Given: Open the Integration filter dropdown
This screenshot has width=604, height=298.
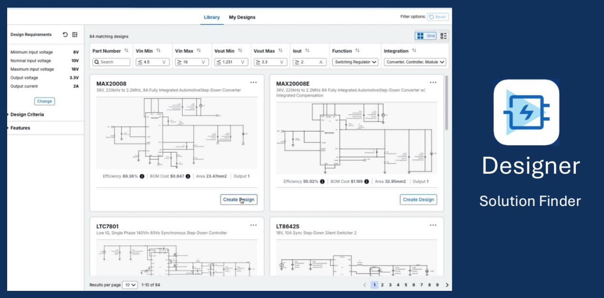Looking at the screenshot, I should (415, 62).
